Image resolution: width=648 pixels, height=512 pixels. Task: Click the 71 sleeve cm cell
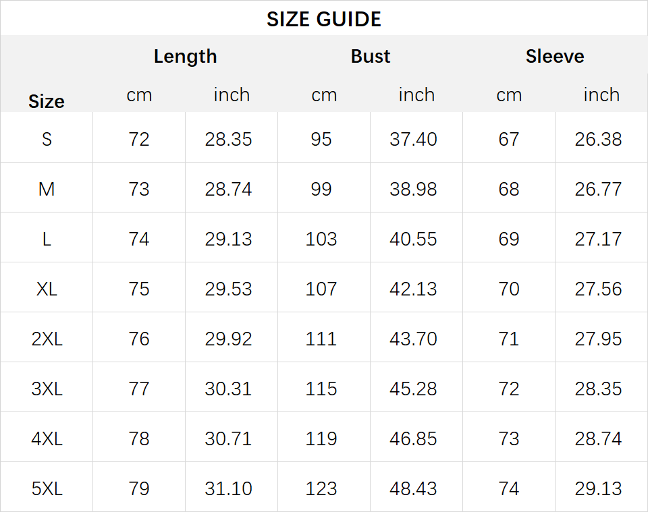tap(509, 339)
